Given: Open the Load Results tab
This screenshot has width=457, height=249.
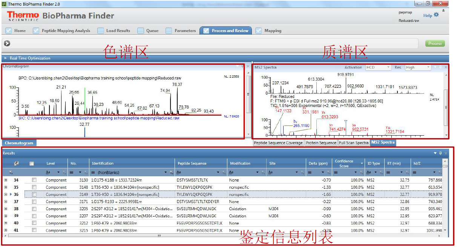Looking at the screenshot, I should [114, 31].
